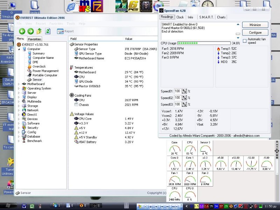Select Power Management in EVEREST tree

point(45,71)
